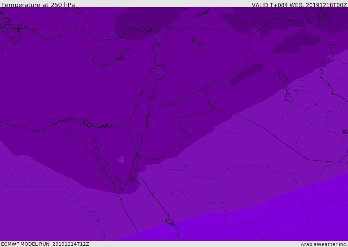Click the 'ECMWF MODEL RUN: 20191214T12Z' footer text

[45, 244]
